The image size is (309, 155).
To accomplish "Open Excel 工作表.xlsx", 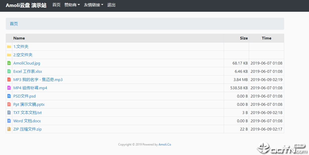I will tap(28, 71).
